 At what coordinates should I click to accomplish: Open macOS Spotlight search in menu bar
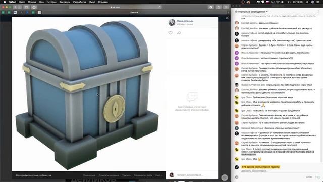tap(307, 2)
